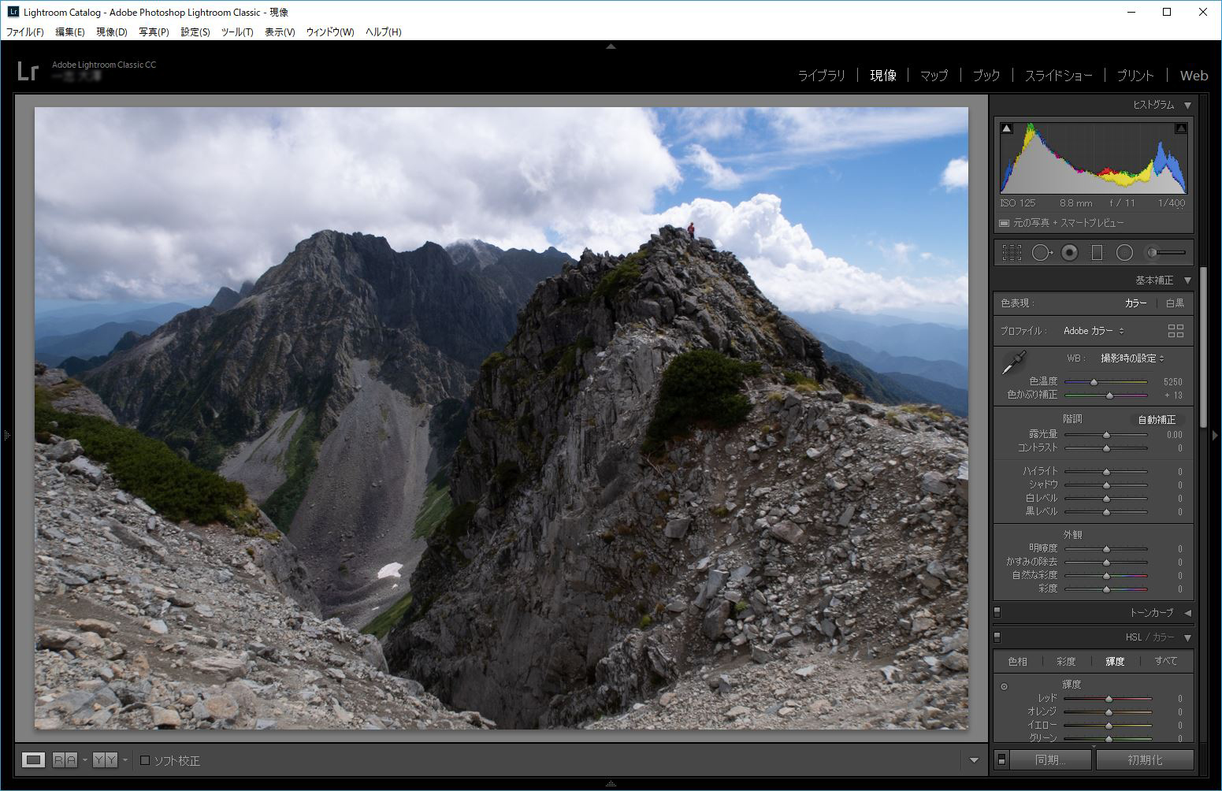
Task: Click the R|A reference view button
Action: point(65,759)
